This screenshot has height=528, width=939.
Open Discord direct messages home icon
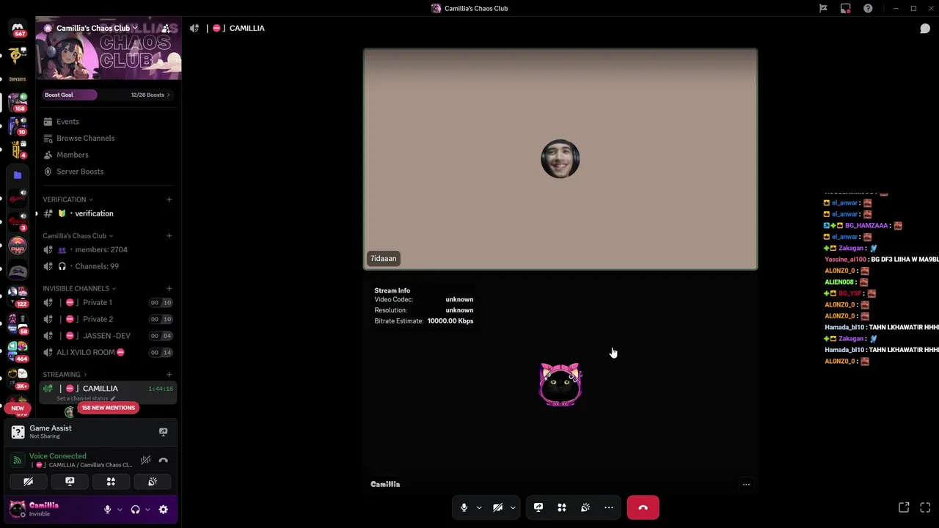tap(18, 29)
